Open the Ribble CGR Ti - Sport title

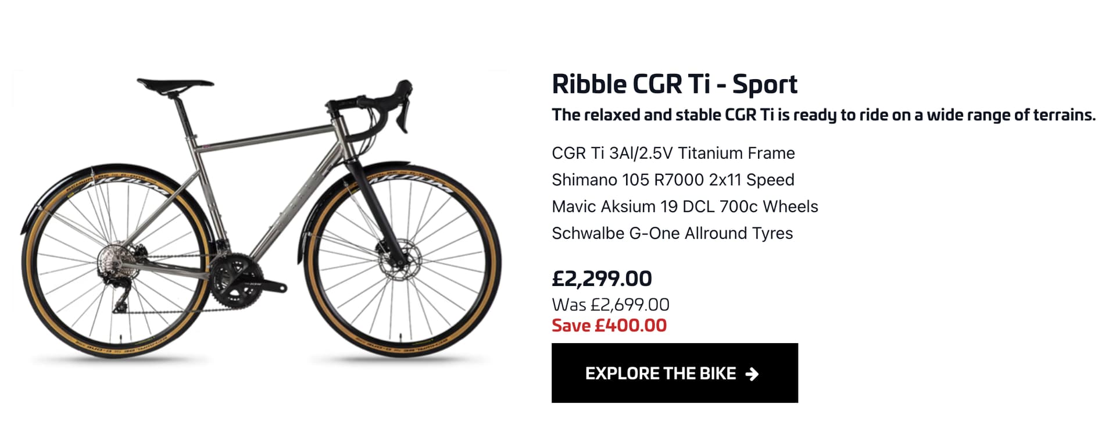pyautogui.click(x=674, y=84)
